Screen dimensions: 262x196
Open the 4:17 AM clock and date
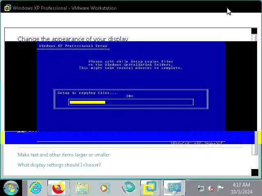pos(241,188)
